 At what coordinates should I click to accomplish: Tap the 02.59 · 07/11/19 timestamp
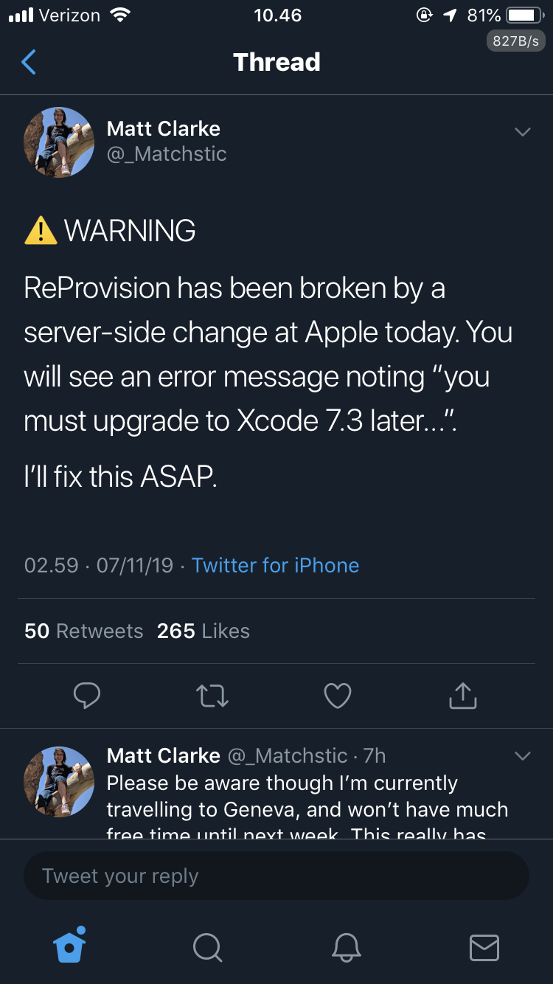99,566
